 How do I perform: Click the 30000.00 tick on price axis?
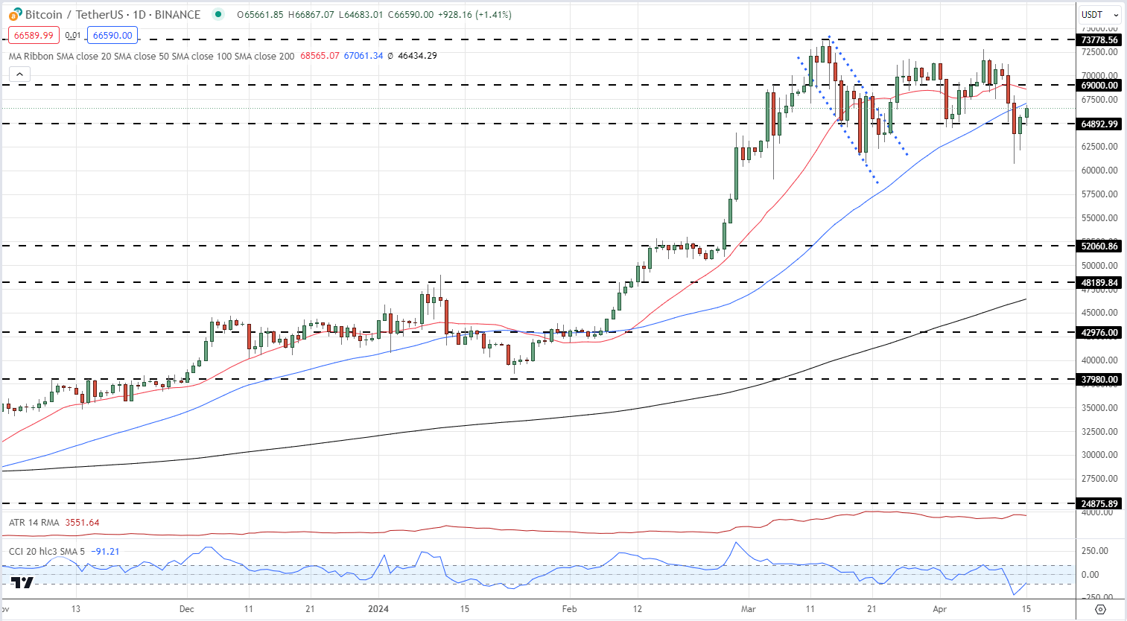pos(1099,455)
